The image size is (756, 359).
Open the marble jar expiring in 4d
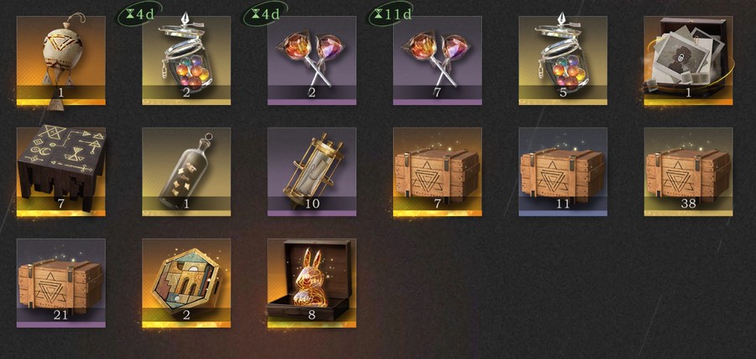[186, 61]
